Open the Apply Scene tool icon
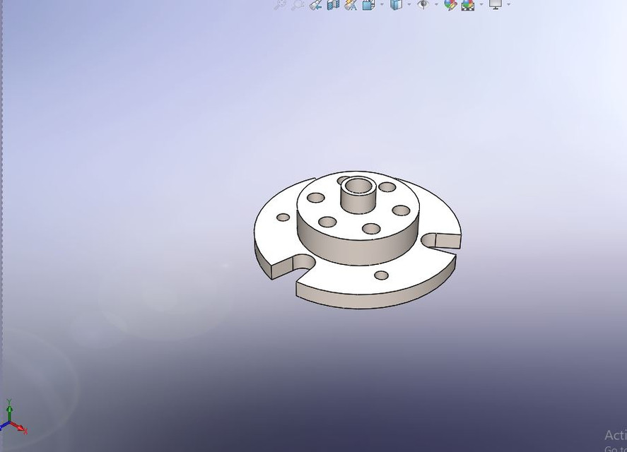627x452 pixels. (x=468, y=5)
